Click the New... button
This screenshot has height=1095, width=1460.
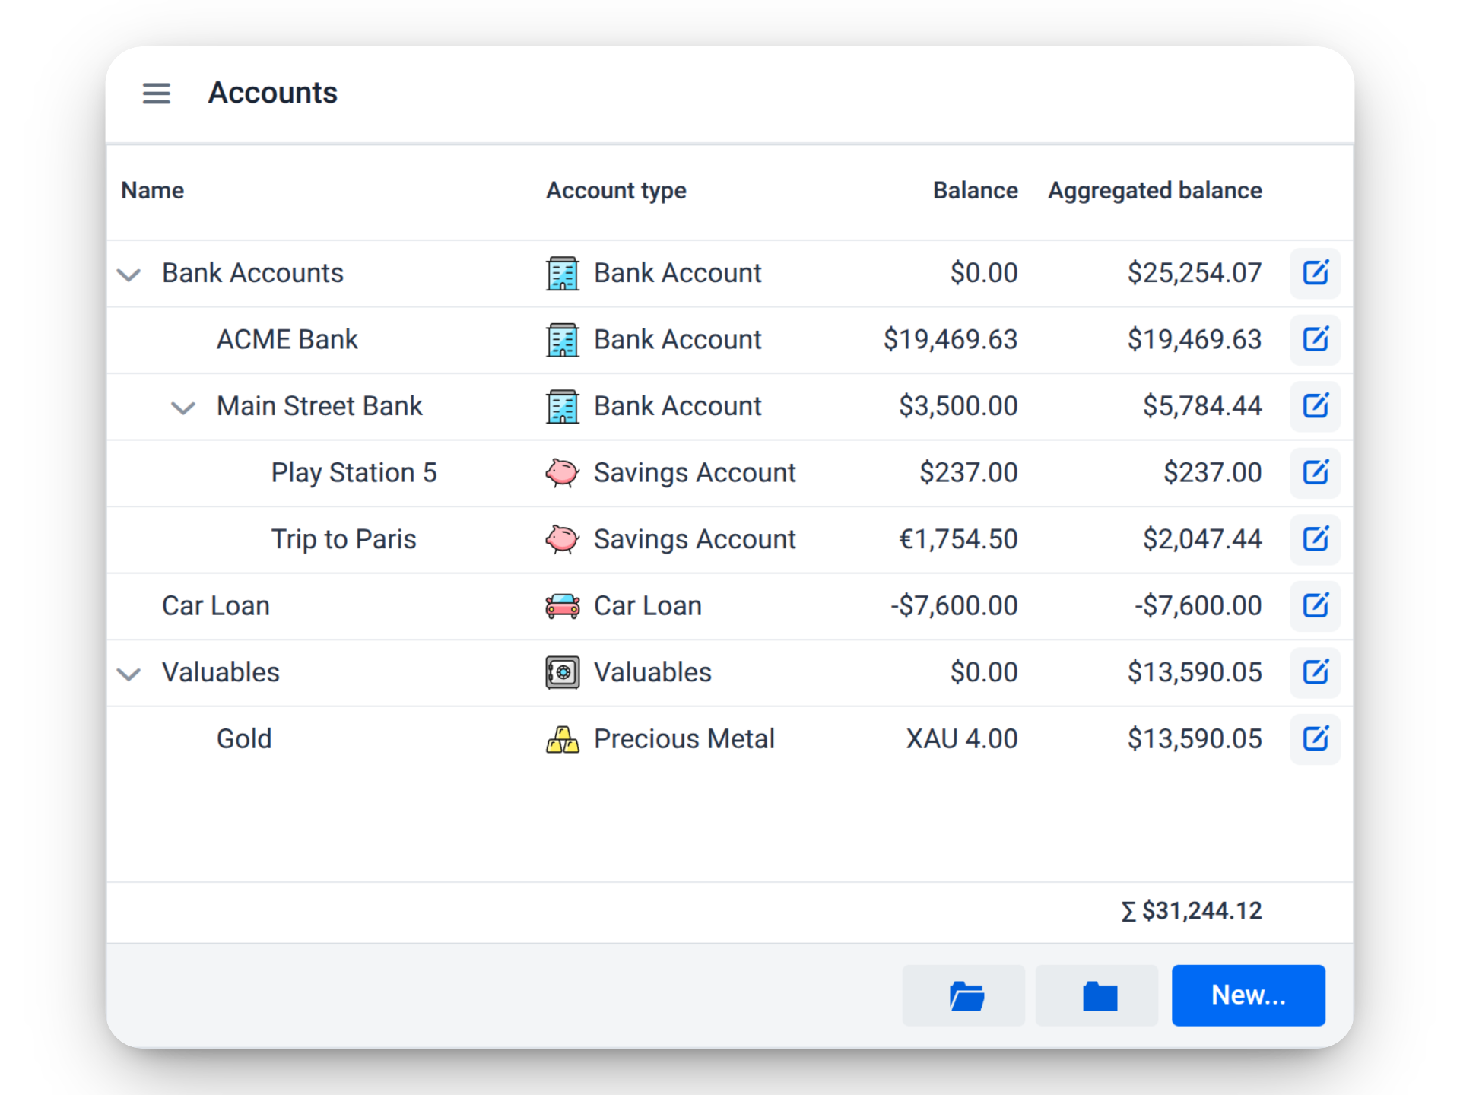1248,995
